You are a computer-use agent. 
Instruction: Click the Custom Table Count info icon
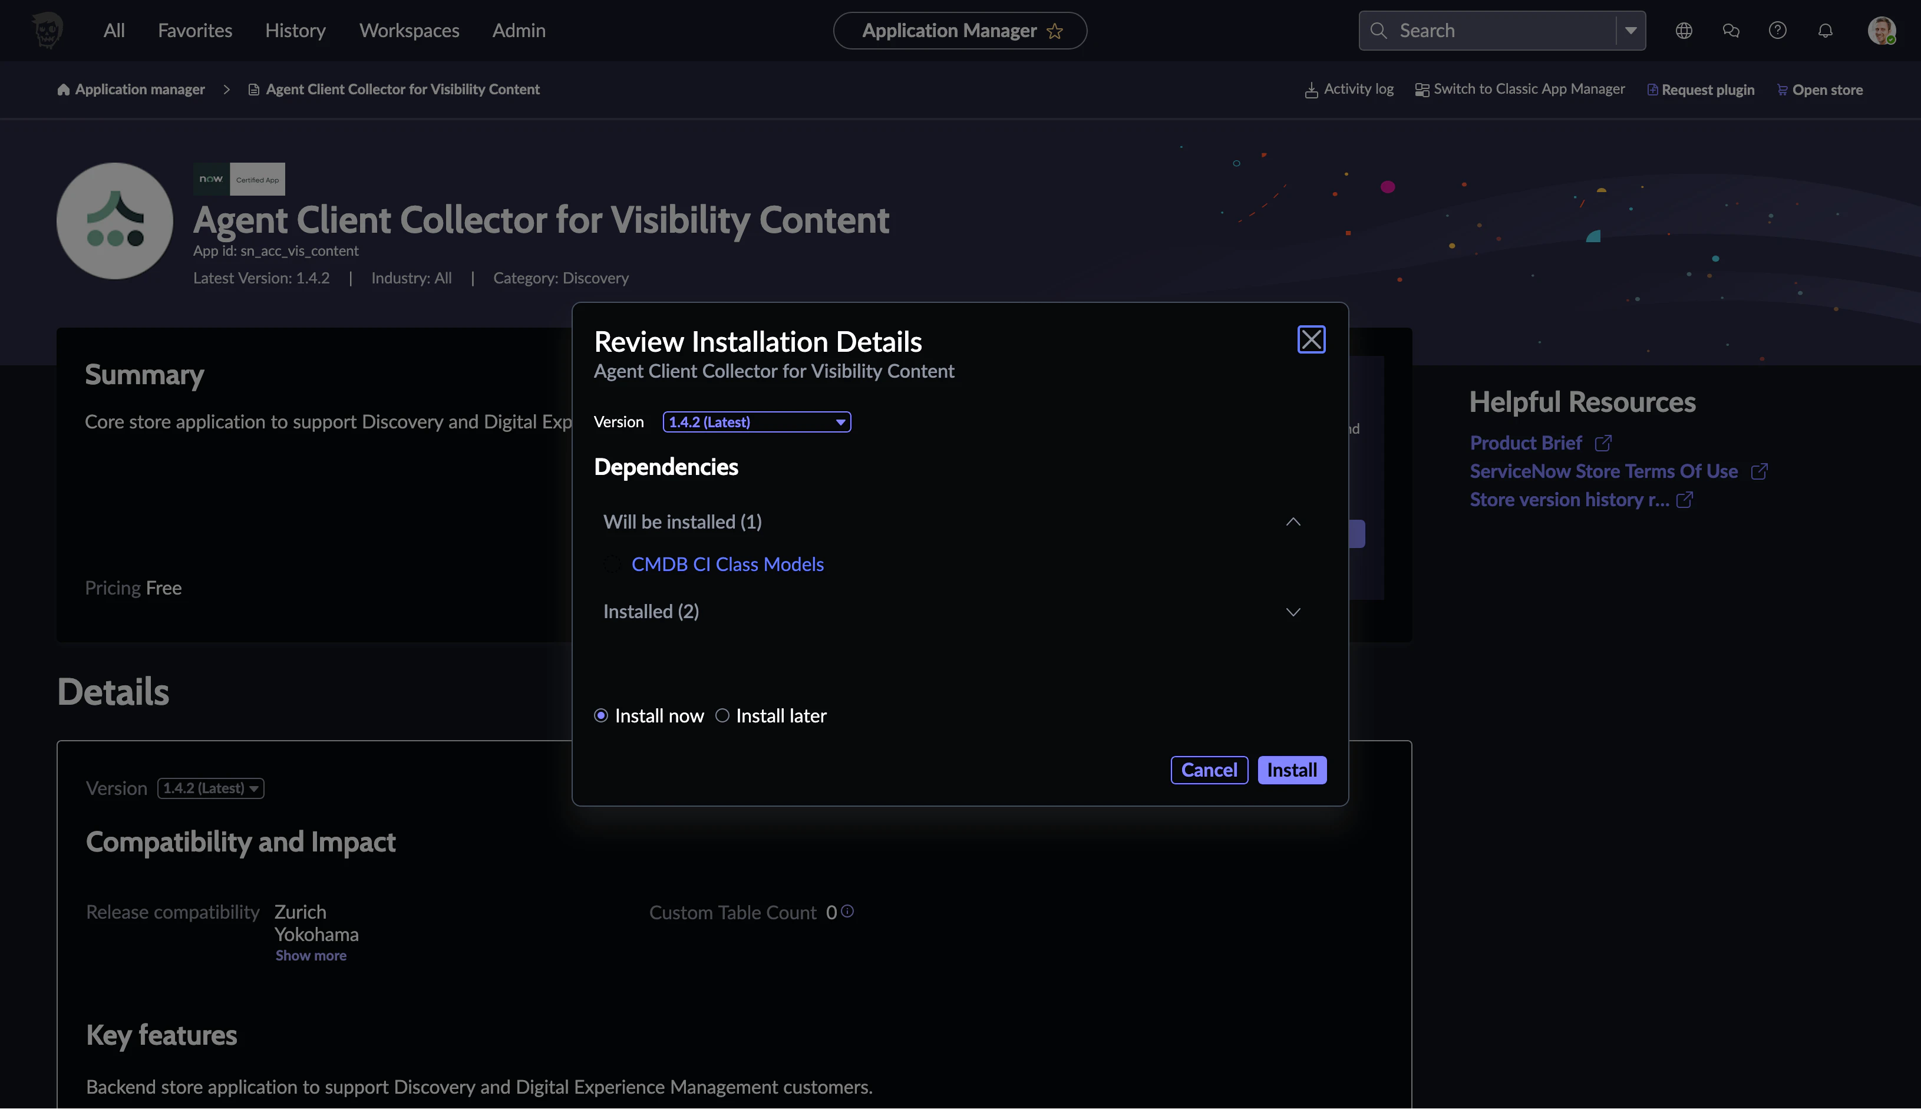click(x=847, y=911)
